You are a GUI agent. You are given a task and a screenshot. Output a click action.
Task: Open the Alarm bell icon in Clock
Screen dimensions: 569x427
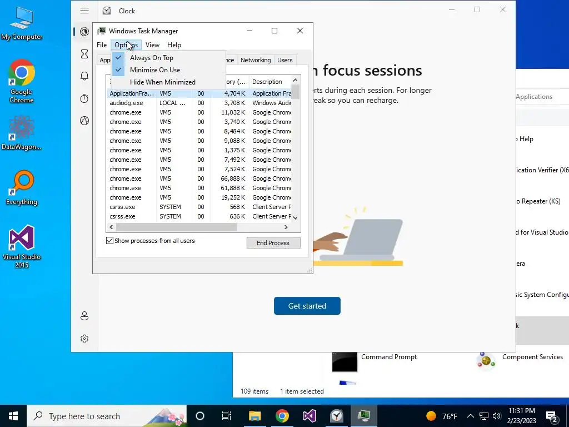click(x=84, y=76)
